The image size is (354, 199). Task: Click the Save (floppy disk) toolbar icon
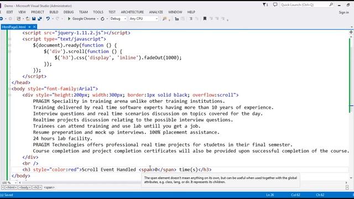(x=34, y=19)
